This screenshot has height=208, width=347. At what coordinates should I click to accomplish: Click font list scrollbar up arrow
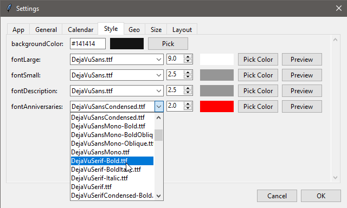[x=158, y=118]
